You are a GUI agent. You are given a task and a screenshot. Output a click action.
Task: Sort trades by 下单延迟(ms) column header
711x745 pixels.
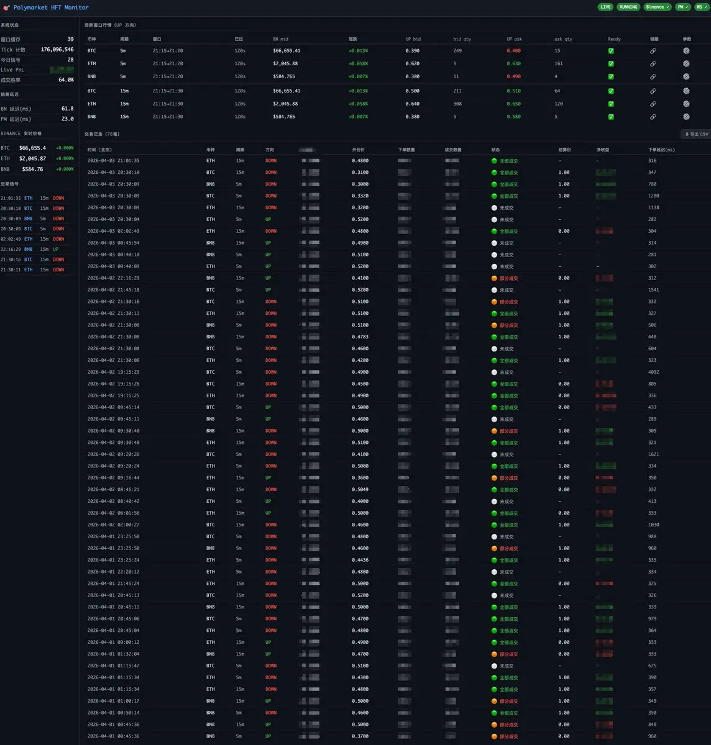[x=662, y=150]
